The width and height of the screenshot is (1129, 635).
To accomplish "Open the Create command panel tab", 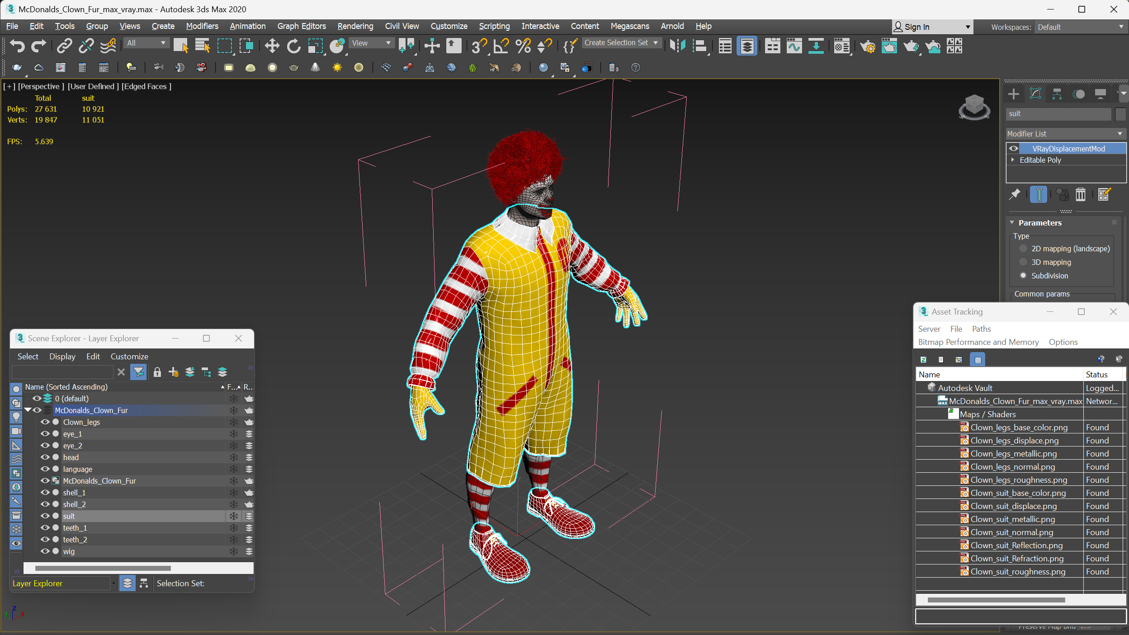I will (1013, 94).
